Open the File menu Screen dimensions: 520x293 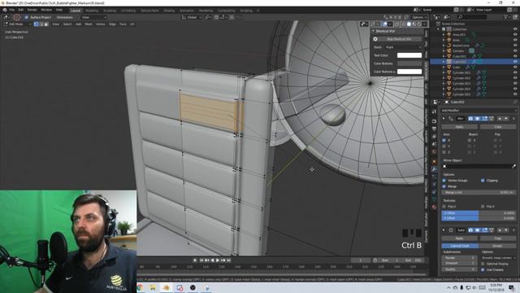coord(12,10)
